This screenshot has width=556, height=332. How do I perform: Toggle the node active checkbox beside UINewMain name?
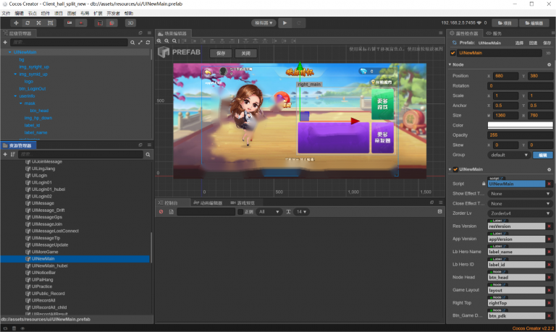click(452, 53)
